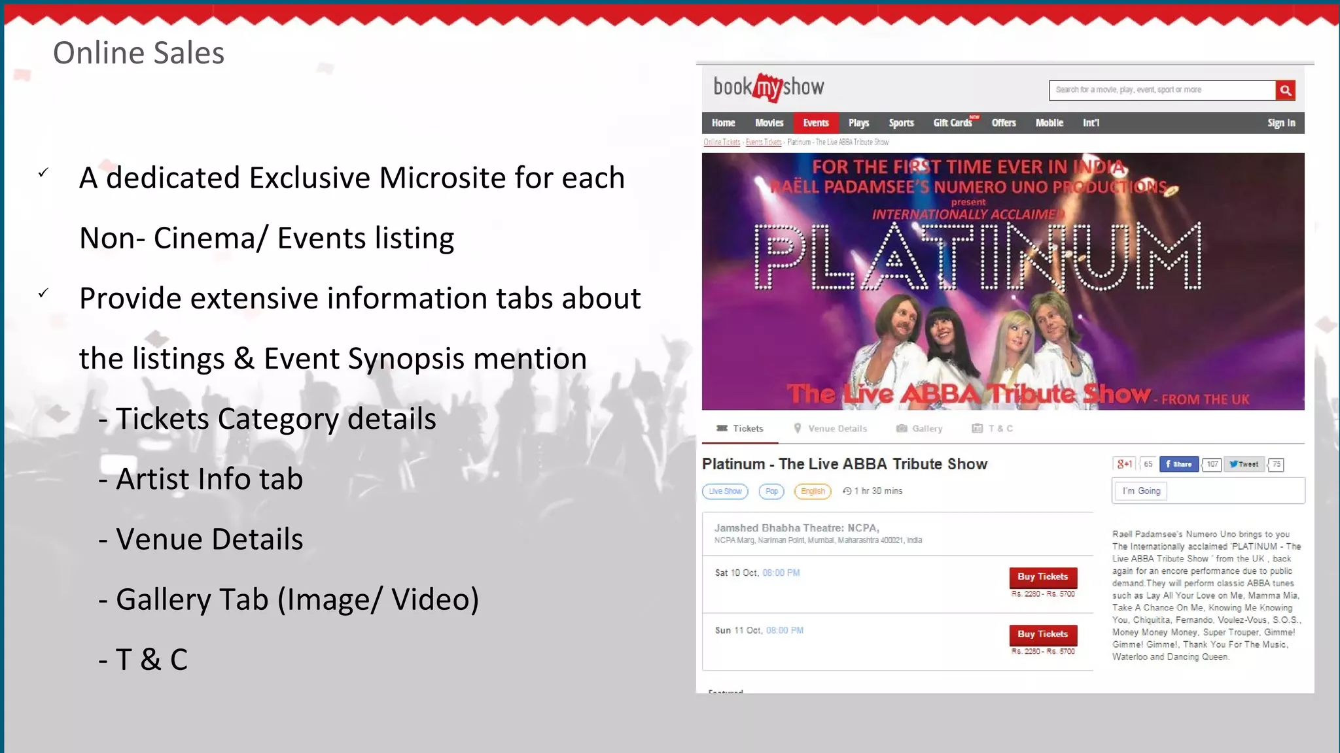Click the Google +1 button

[x=1124, y=464]
